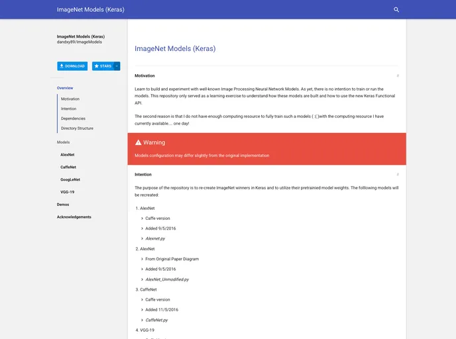Open GoogLeNet model page in sidebar

click(70, 180)
